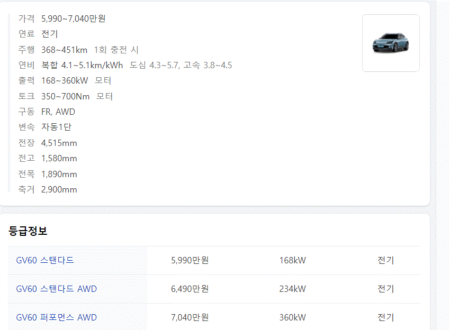The width and height of the screenshot is (450, 330).
Task: Select the 368~451km driving range value
Action: (64, 50)
